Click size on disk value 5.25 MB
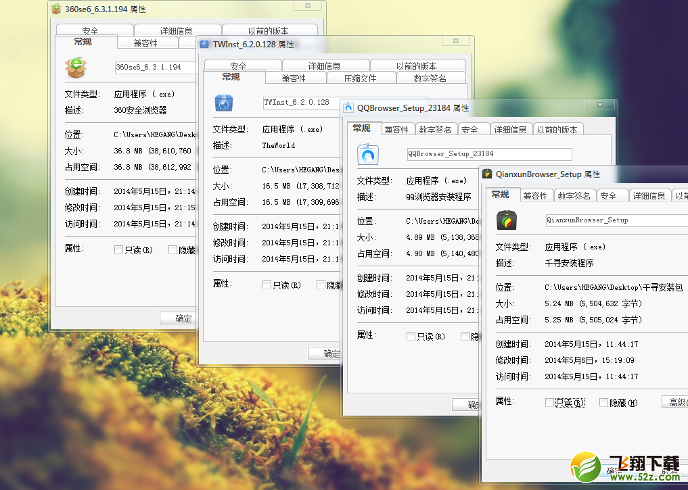The width and height of the screenshot is (688, 490). point(593,320)
